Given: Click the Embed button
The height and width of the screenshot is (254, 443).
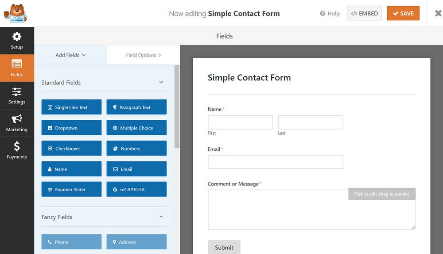Looking at the screenshot, I should point(364,14).
